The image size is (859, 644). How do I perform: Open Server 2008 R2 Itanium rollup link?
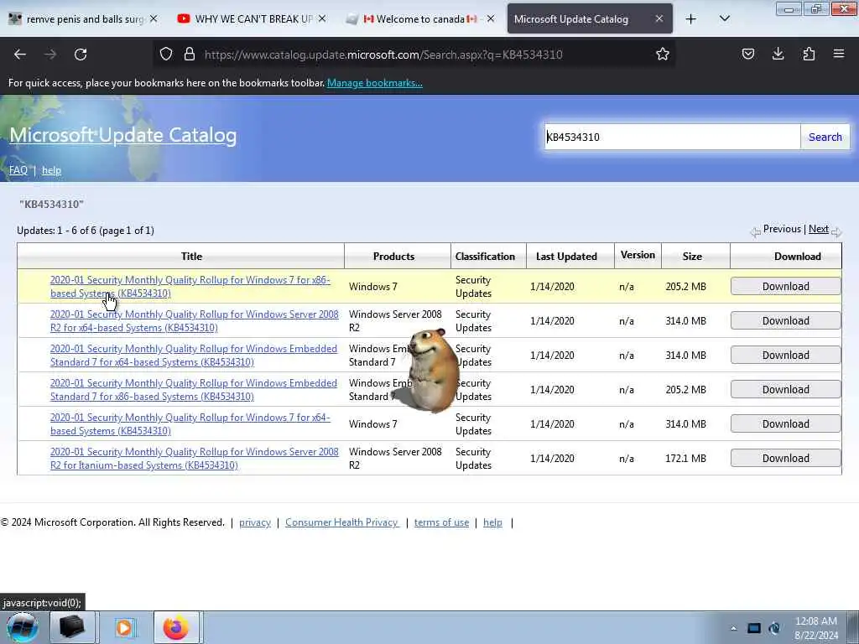click(195, 459)
